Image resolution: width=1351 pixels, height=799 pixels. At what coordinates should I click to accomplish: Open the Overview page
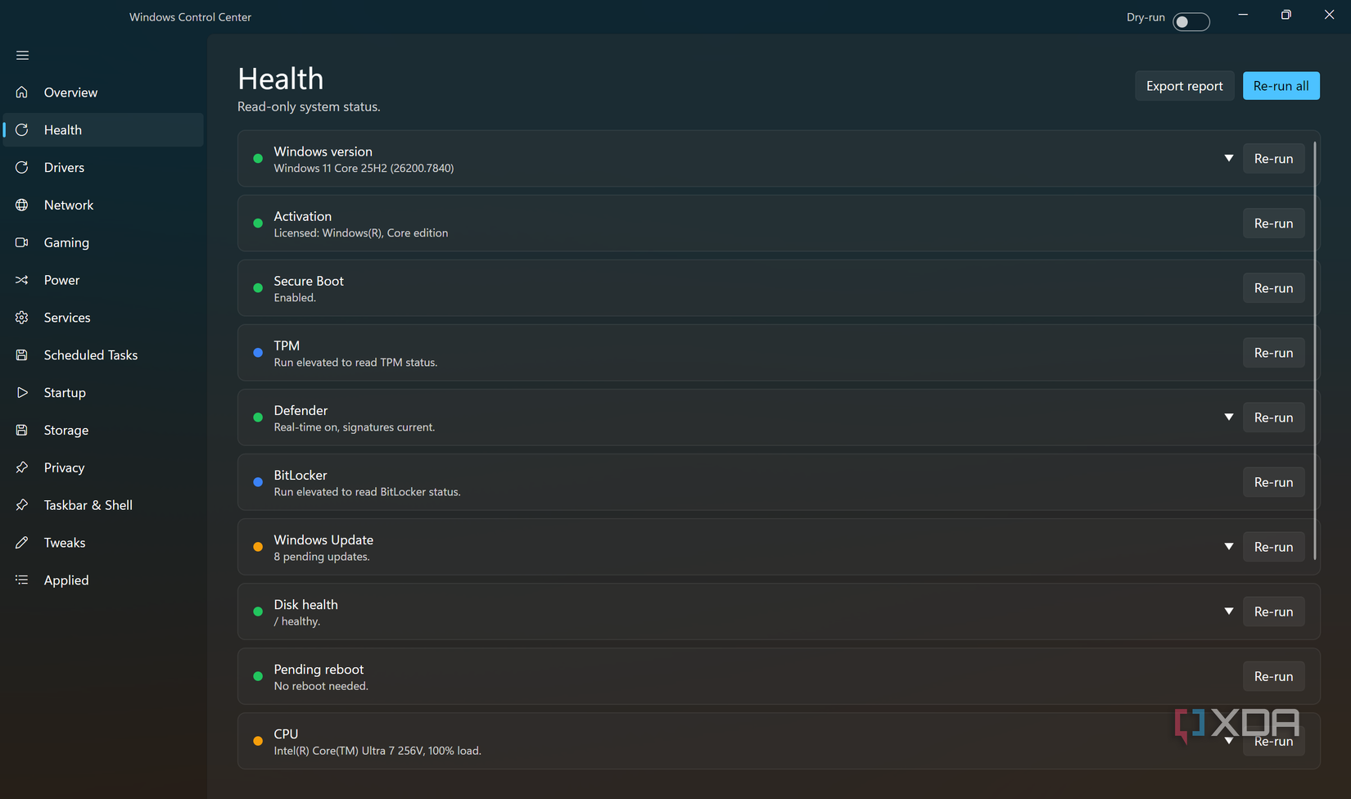coord(103,93)
